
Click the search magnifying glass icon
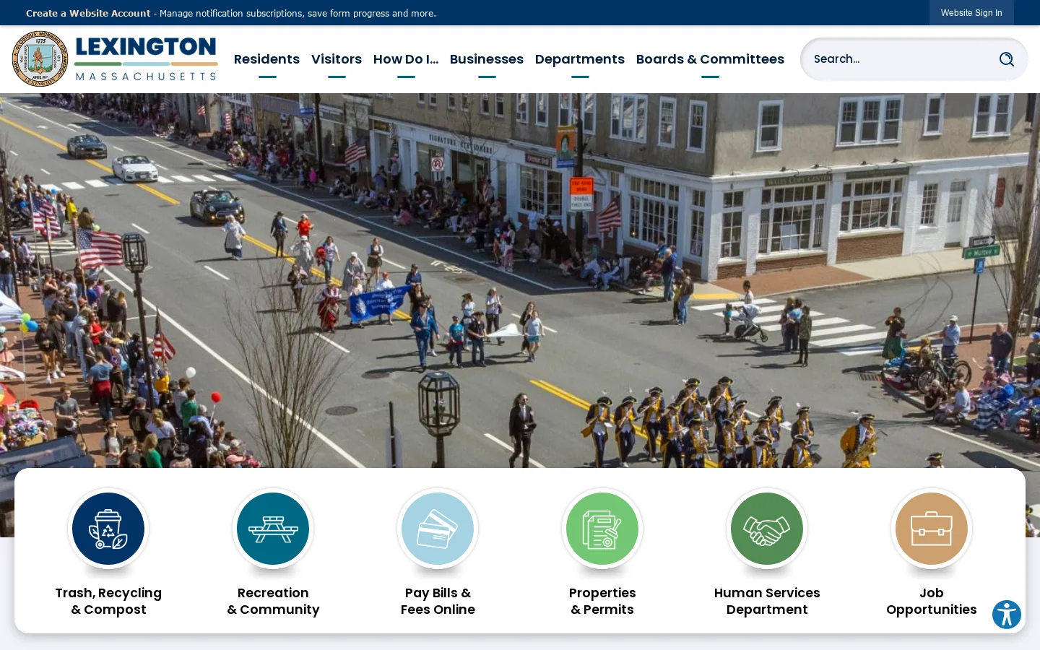pyautogui.click(x=1006, y=59)
